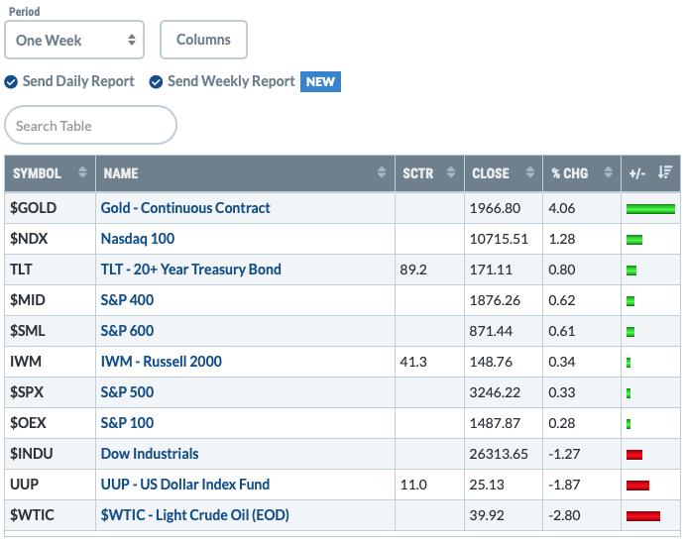Screen dimensions: 686x542
Task: Click the close value 3246.22
Action: tap(495, 392)
